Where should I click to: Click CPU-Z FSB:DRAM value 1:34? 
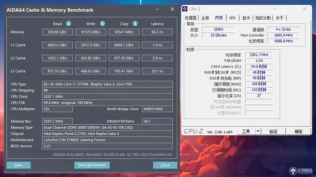pos(259,61)
